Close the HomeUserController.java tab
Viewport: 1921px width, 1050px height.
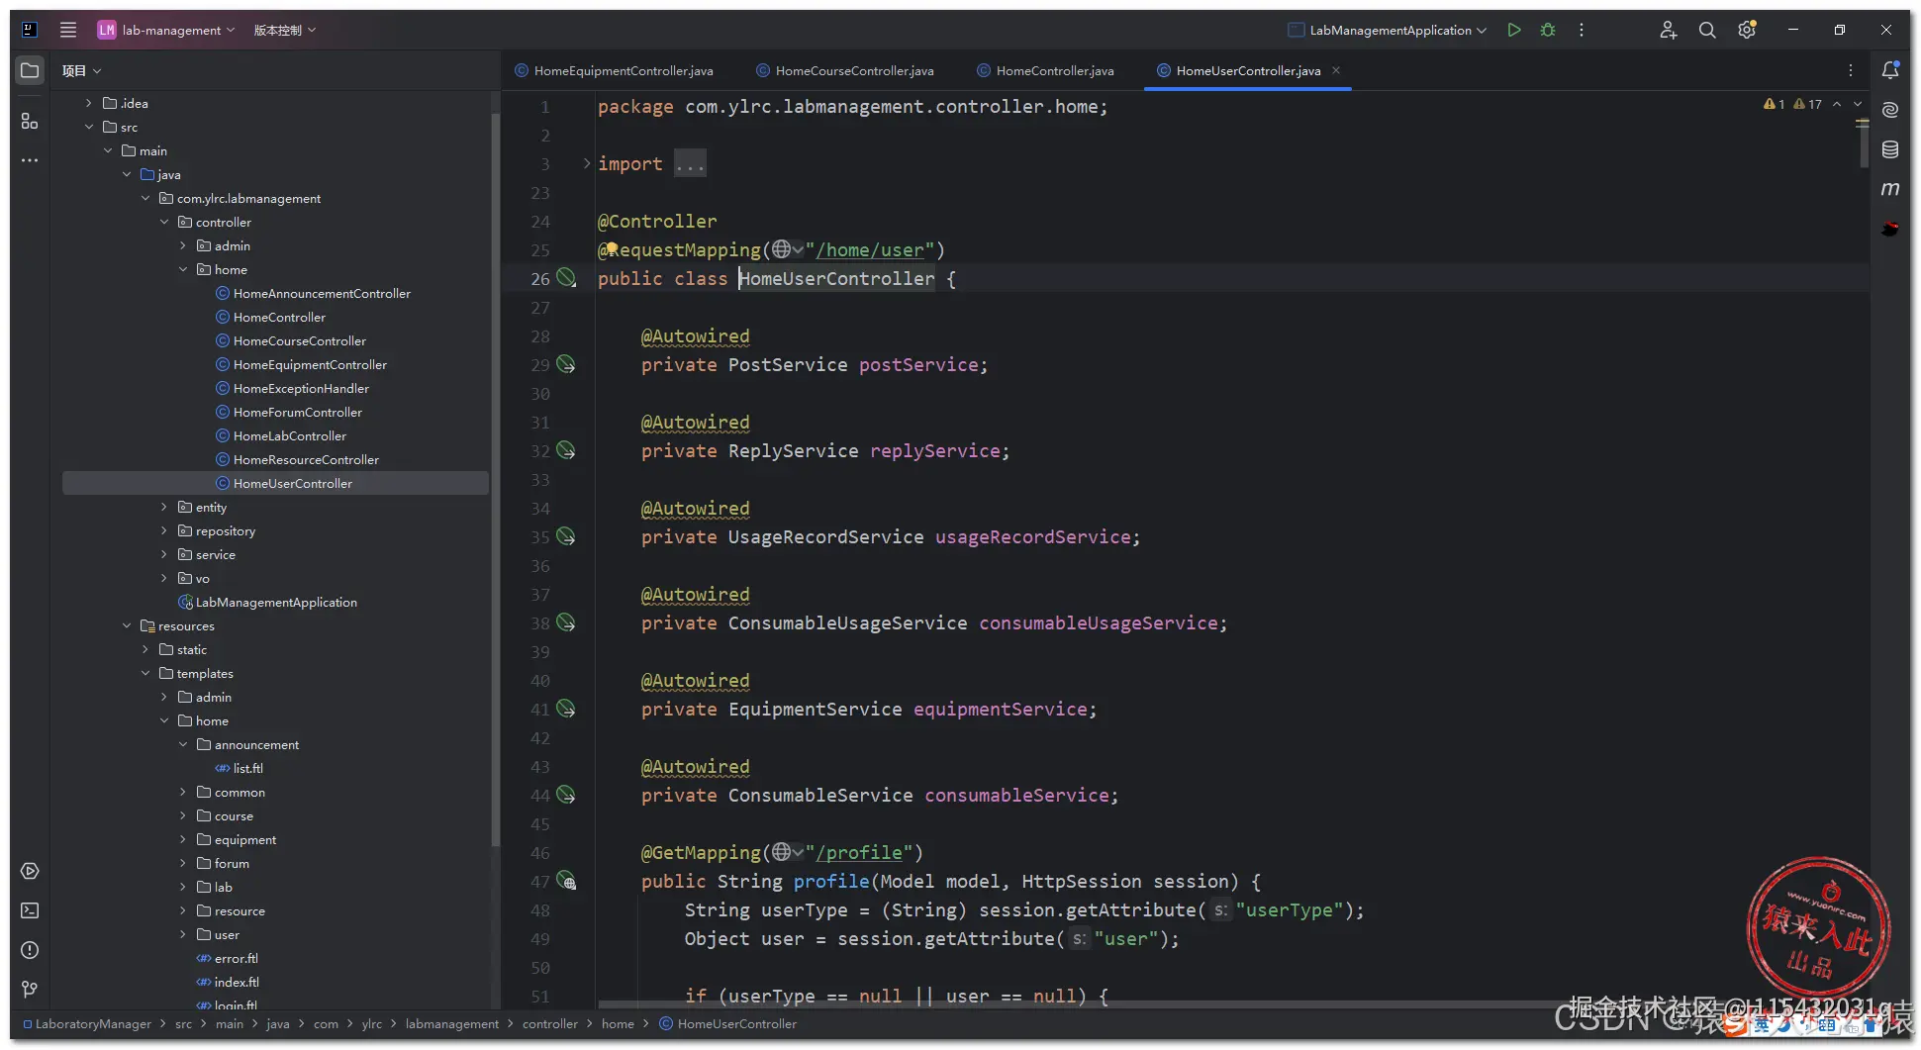point(1336,70)
